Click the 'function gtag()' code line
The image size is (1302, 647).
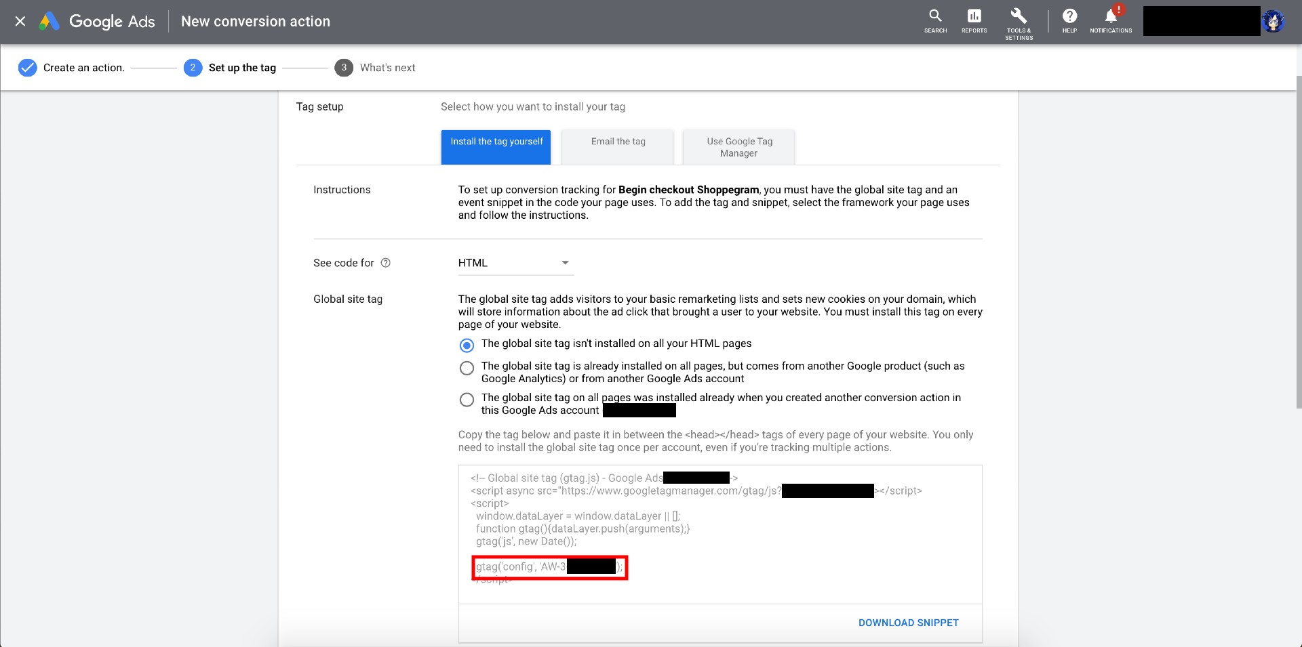coord(583,529)
